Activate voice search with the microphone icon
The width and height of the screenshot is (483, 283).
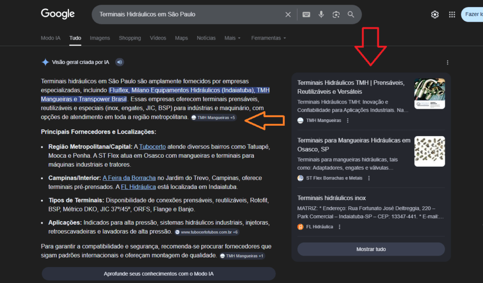point(321,14)
